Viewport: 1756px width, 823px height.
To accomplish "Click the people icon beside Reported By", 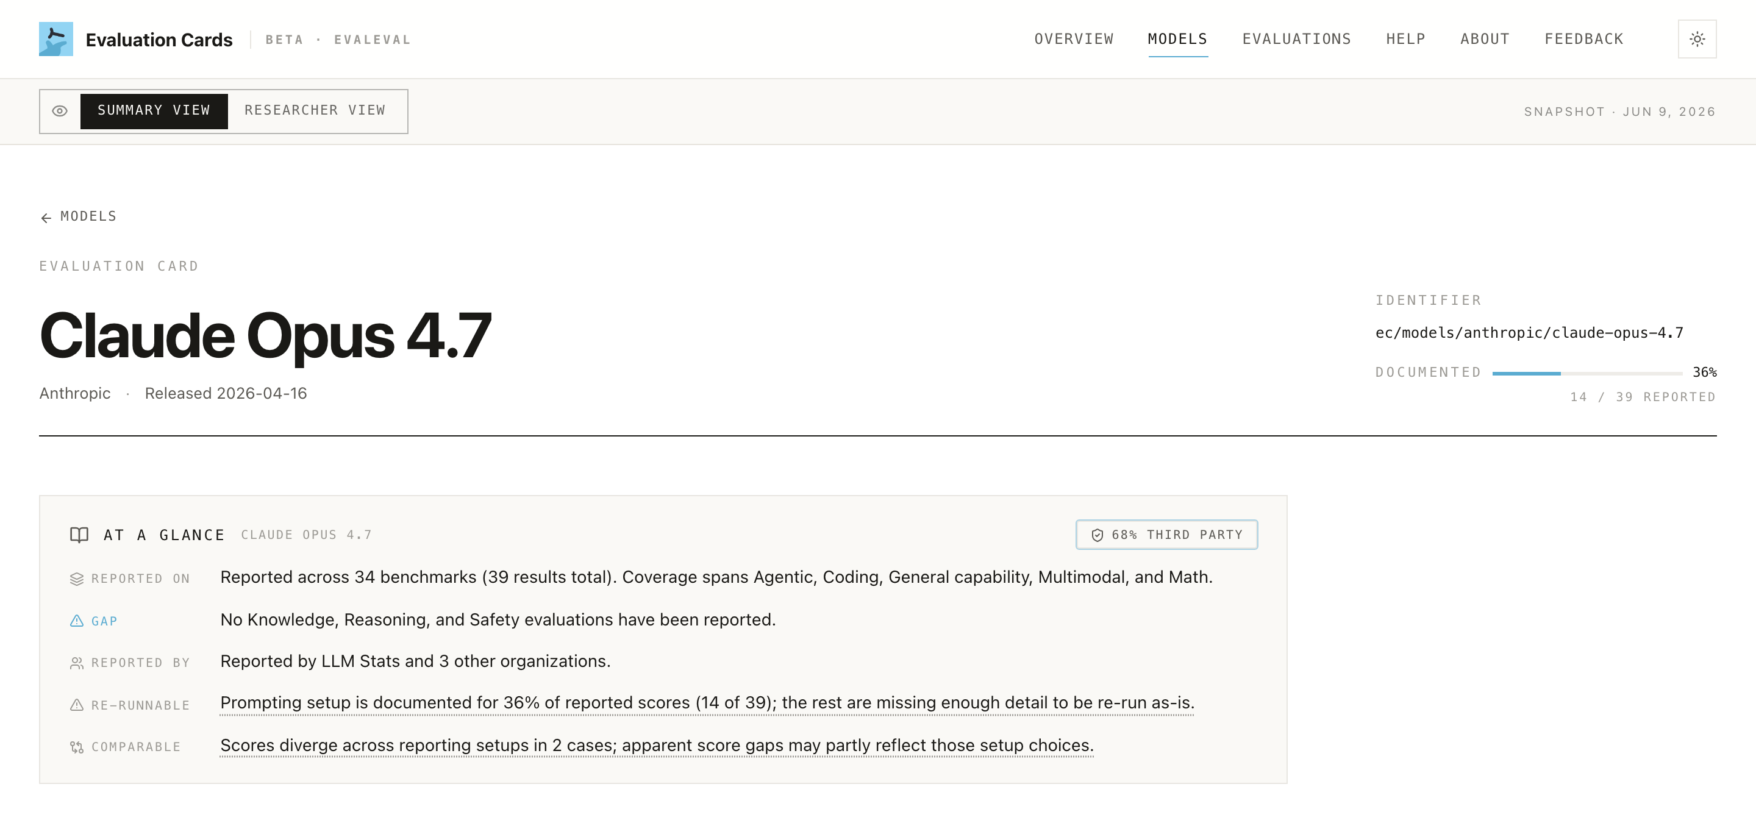I will pos(76,663).
